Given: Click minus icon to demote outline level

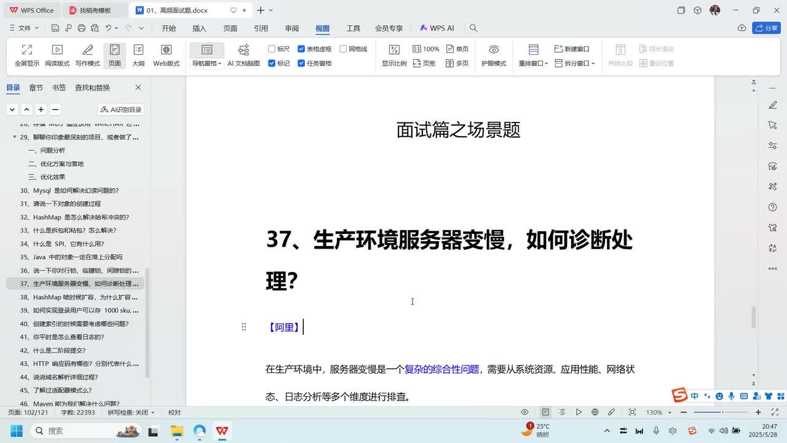Looking at the screenshot, I should (x=55, y=110).
